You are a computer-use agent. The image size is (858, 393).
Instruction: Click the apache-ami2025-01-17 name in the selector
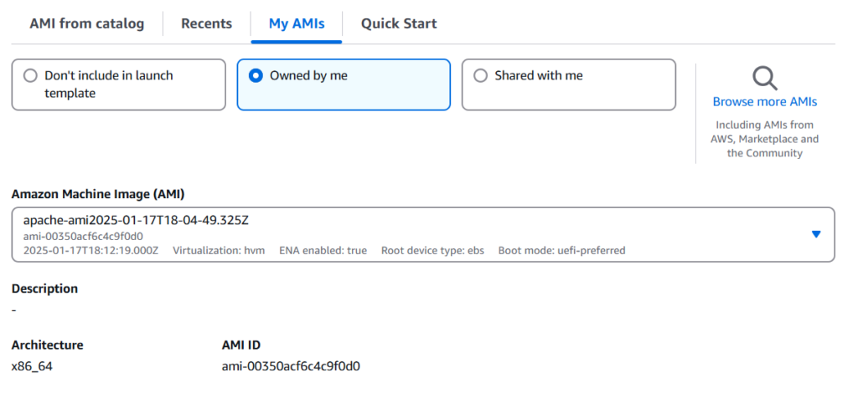136,221
